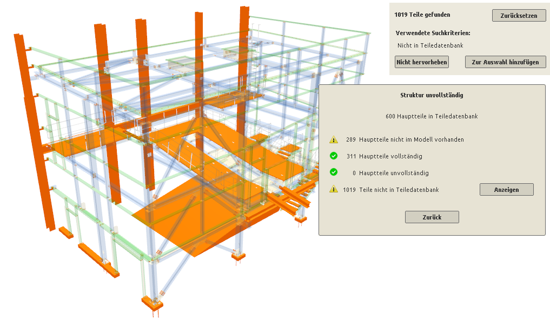550x320 pixels.
Task: Click green check icon beside 0 Hauptteile unvollständig
Action: pyautogui.click(x=334, y=172)
